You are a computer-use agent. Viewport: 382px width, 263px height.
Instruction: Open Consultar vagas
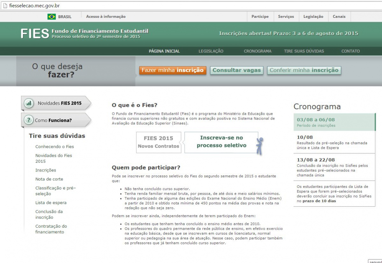point(237,70)
